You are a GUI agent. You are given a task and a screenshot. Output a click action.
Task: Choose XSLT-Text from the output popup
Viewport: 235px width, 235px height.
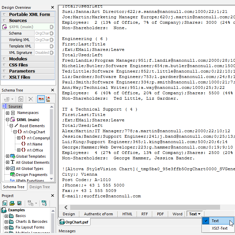[220, 228]
